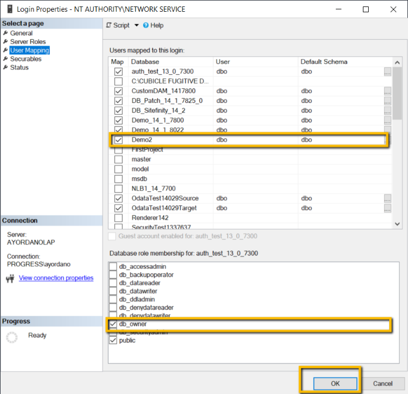Toggle map checkbox for Demo2
The height and width of the screenshot is (394, 408).
pos(118,140)
